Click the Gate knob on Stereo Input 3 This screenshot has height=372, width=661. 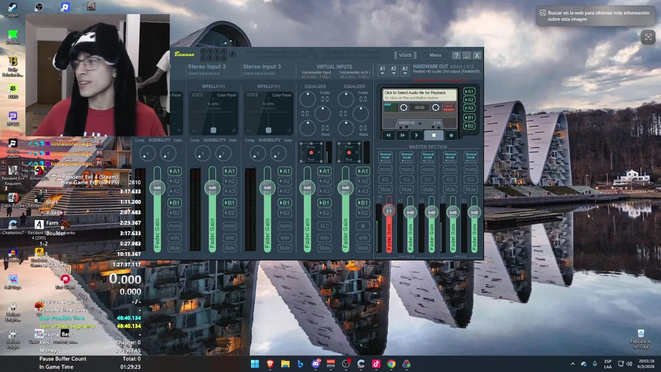coord(278,153)
